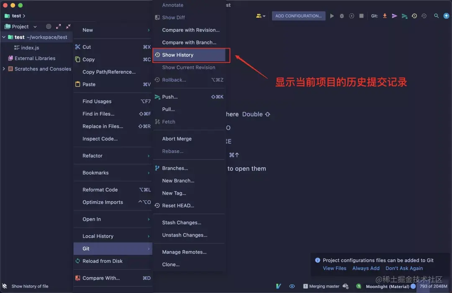452x293 pixels.
Task: Stop the running process with the square icon
Action: 362,15
